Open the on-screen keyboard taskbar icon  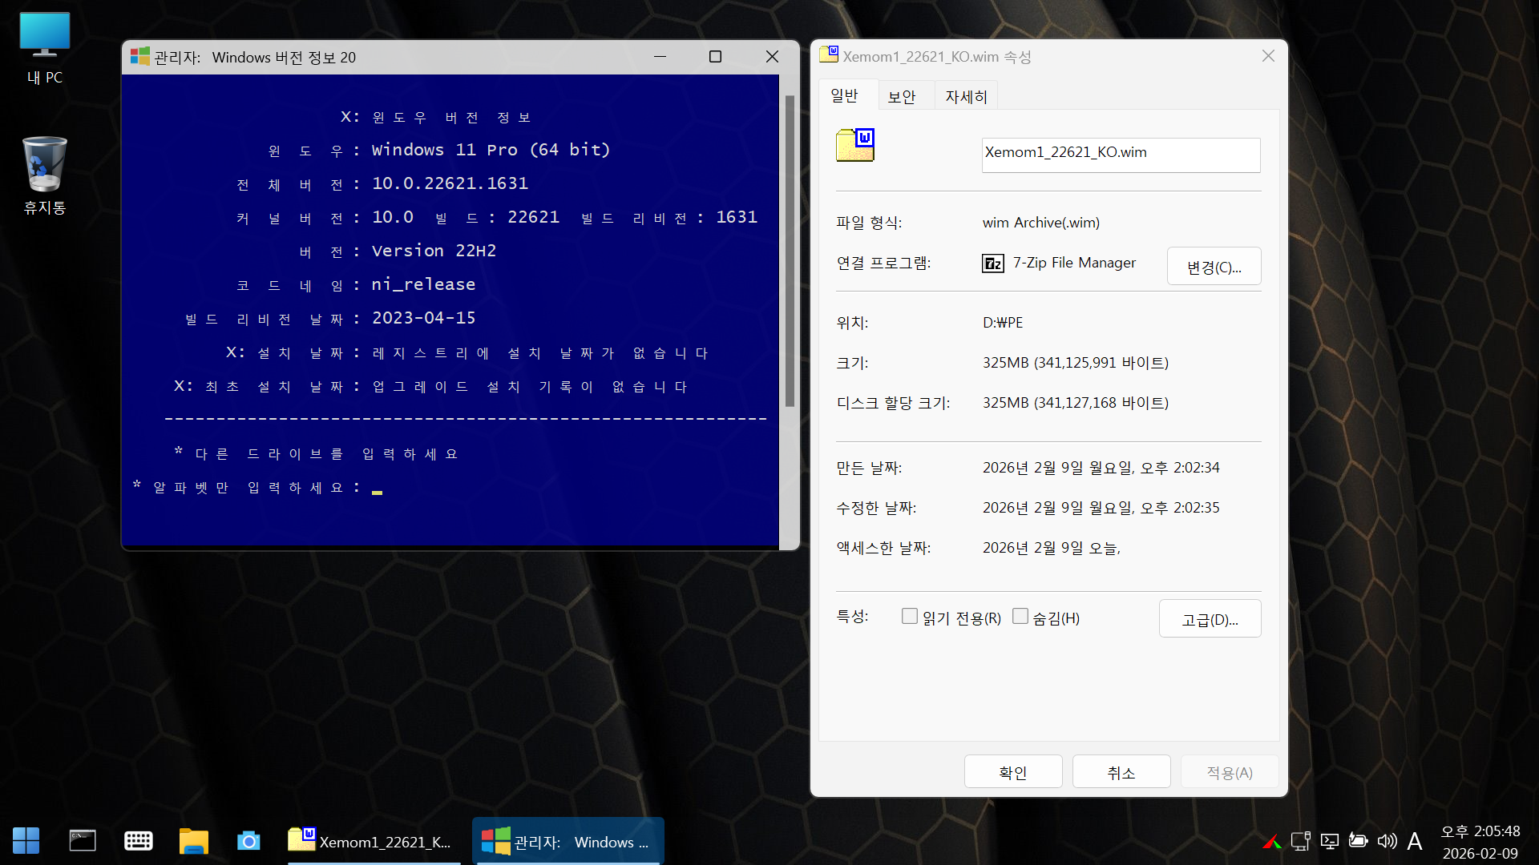[x=139, y=841]
